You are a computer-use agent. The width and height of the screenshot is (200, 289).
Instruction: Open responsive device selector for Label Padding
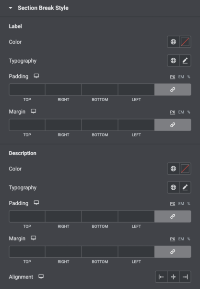tap(36, 76)
